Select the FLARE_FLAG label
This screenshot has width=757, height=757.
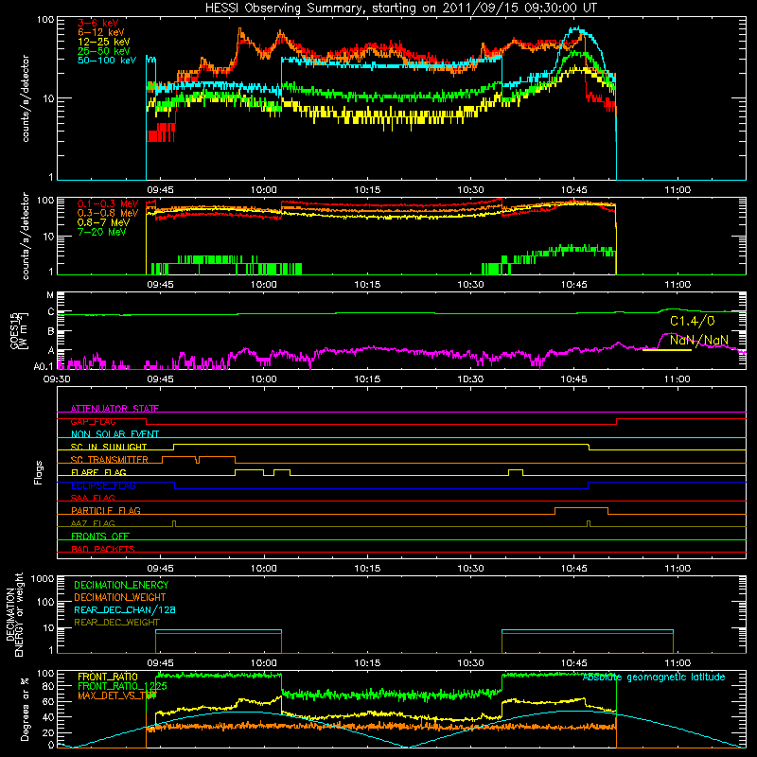[x=98, y=472]
